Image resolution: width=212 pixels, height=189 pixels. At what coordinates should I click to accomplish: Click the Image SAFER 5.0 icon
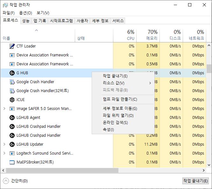(12, 109)
